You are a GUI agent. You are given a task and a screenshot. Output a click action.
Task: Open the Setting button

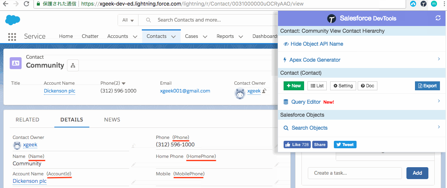click(343, 86)
